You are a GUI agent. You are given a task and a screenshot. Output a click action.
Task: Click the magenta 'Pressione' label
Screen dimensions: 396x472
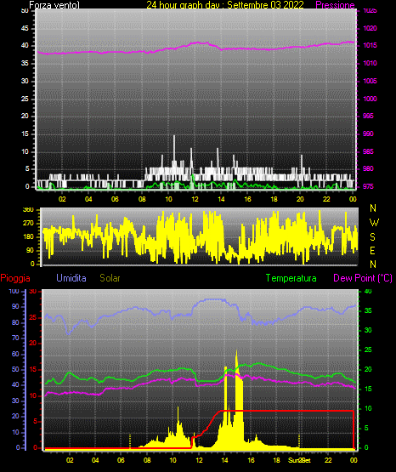coord(335,5)
